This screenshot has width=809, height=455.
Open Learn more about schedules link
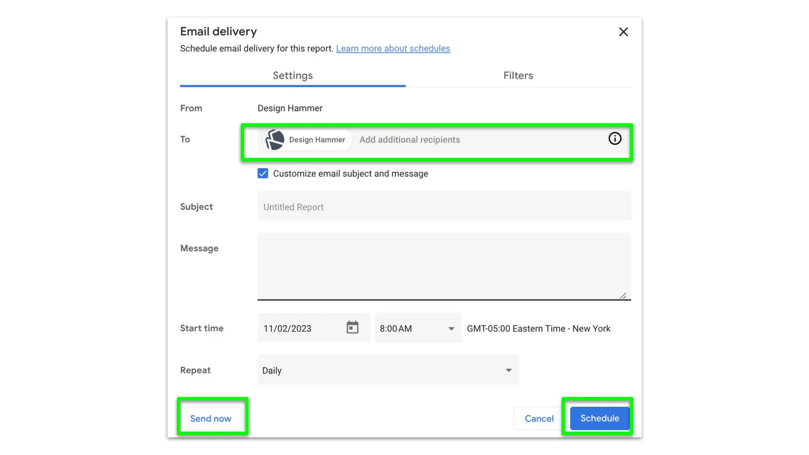(x=393, y=49)
